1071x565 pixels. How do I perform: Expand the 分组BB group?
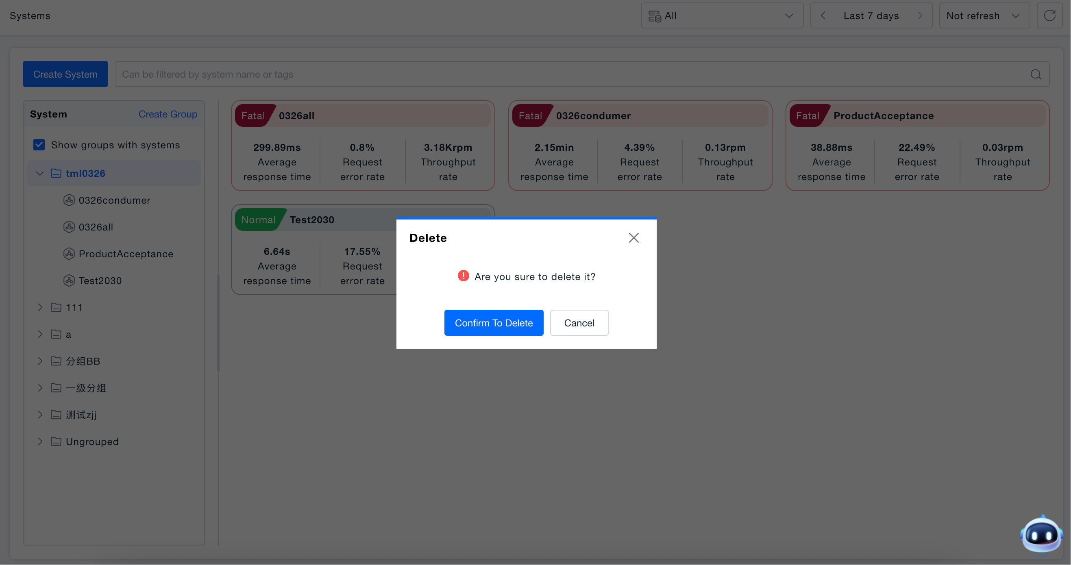pyautogui.click(x=40, y=361)
